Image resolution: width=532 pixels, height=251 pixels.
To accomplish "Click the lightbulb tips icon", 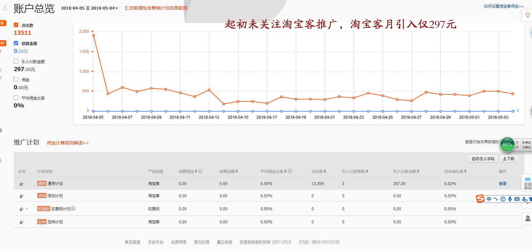I will 528,15.
